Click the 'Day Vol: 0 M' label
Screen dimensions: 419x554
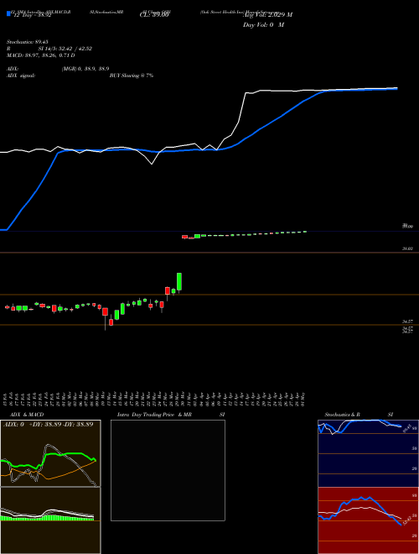coord(263,25)
